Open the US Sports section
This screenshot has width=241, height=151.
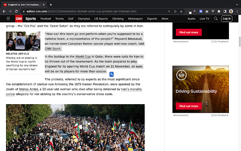tap(101, 18)
